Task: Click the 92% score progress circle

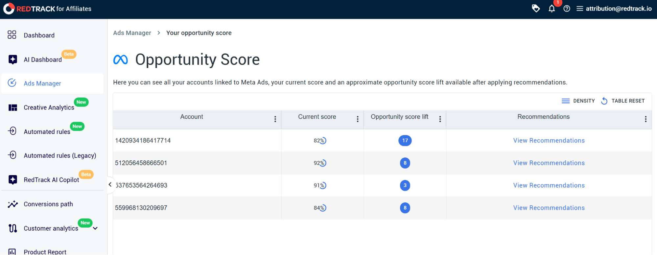Action: pyautogui.click(x=322, y=163)
